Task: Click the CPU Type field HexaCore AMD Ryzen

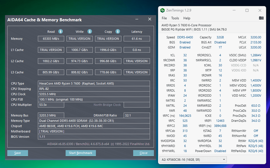Action: 94,83
